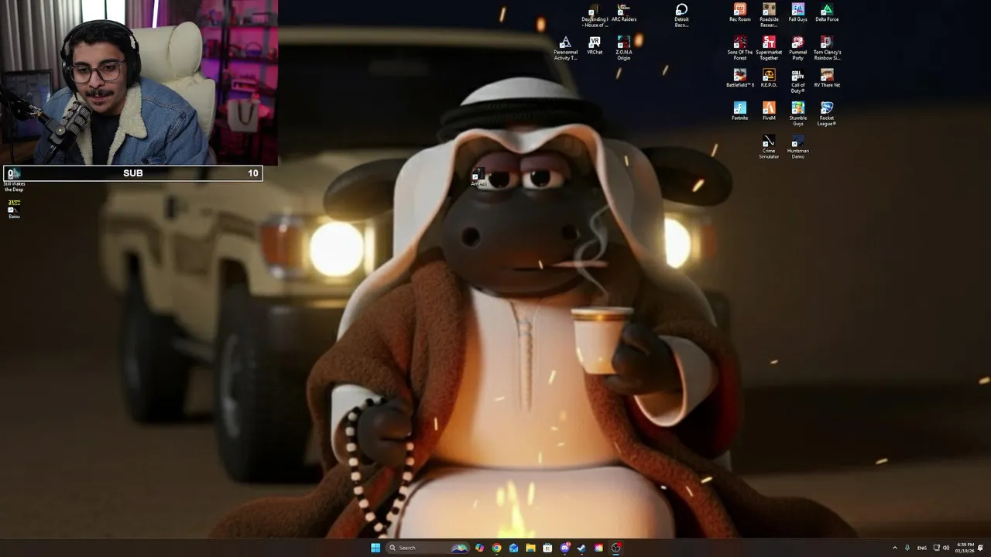Image resolution: width=991 pixels, height=557 pixels.
Task: Open Google Chrome from the taskbar
Action: tap(496, 548)
